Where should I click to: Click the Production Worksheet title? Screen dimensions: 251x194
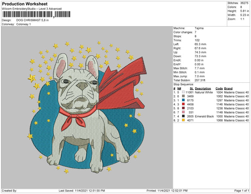click(x=25, y=4)
